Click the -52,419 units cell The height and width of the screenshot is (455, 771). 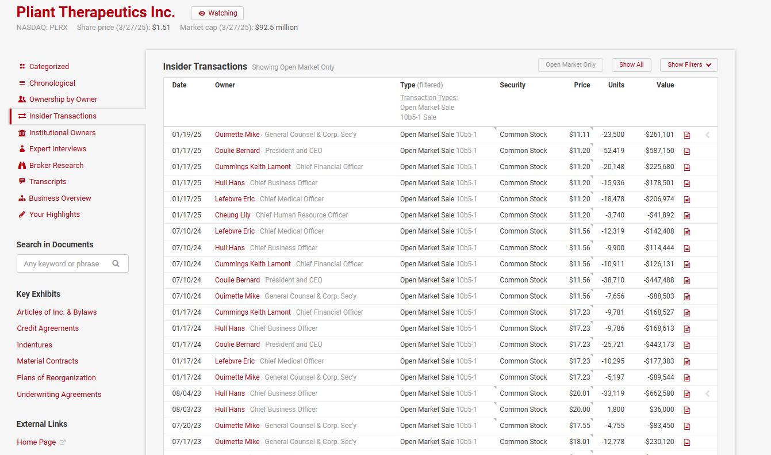coord(613,151)
